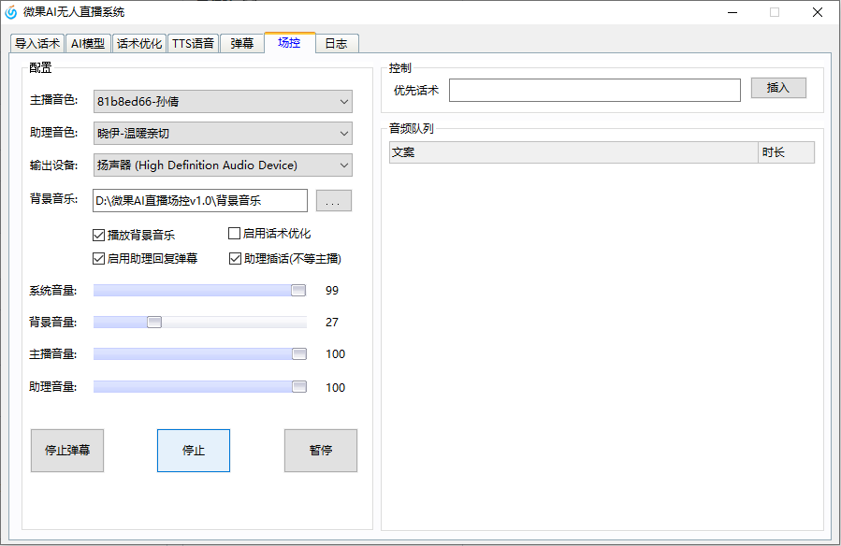This screenshot has width=841, height=546.
Task: Switch to the 导入话术 tab
Action: click(37, 44)
